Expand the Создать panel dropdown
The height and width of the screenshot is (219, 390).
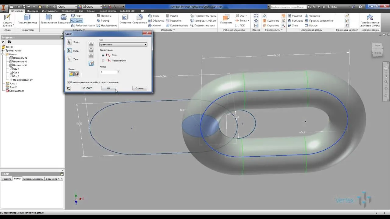(79, 30)
